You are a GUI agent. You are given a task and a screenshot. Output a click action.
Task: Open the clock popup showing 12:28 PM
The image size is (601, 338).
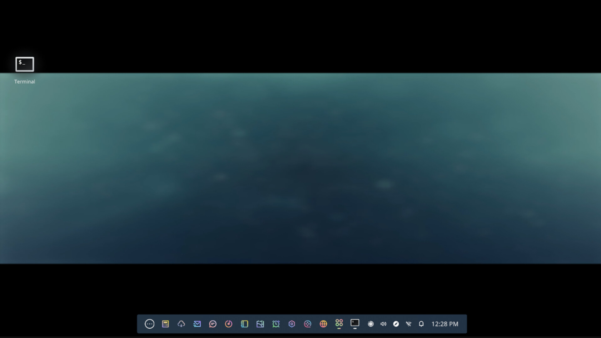(444, 324)
